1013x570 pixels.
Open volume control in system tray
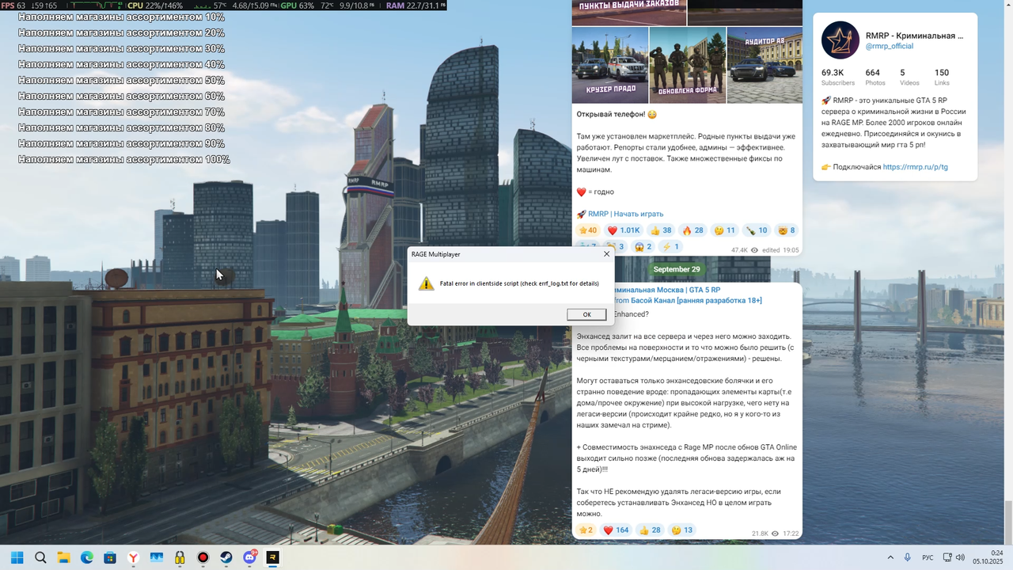point(960,557)
